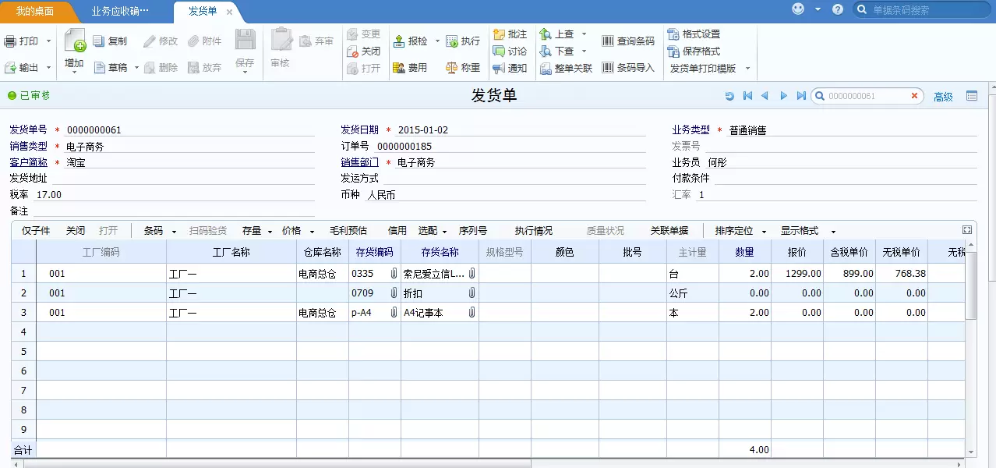Click the help question mark icon
The height and width of the screenshot is (468, 996).
click(x=838, y=9)
